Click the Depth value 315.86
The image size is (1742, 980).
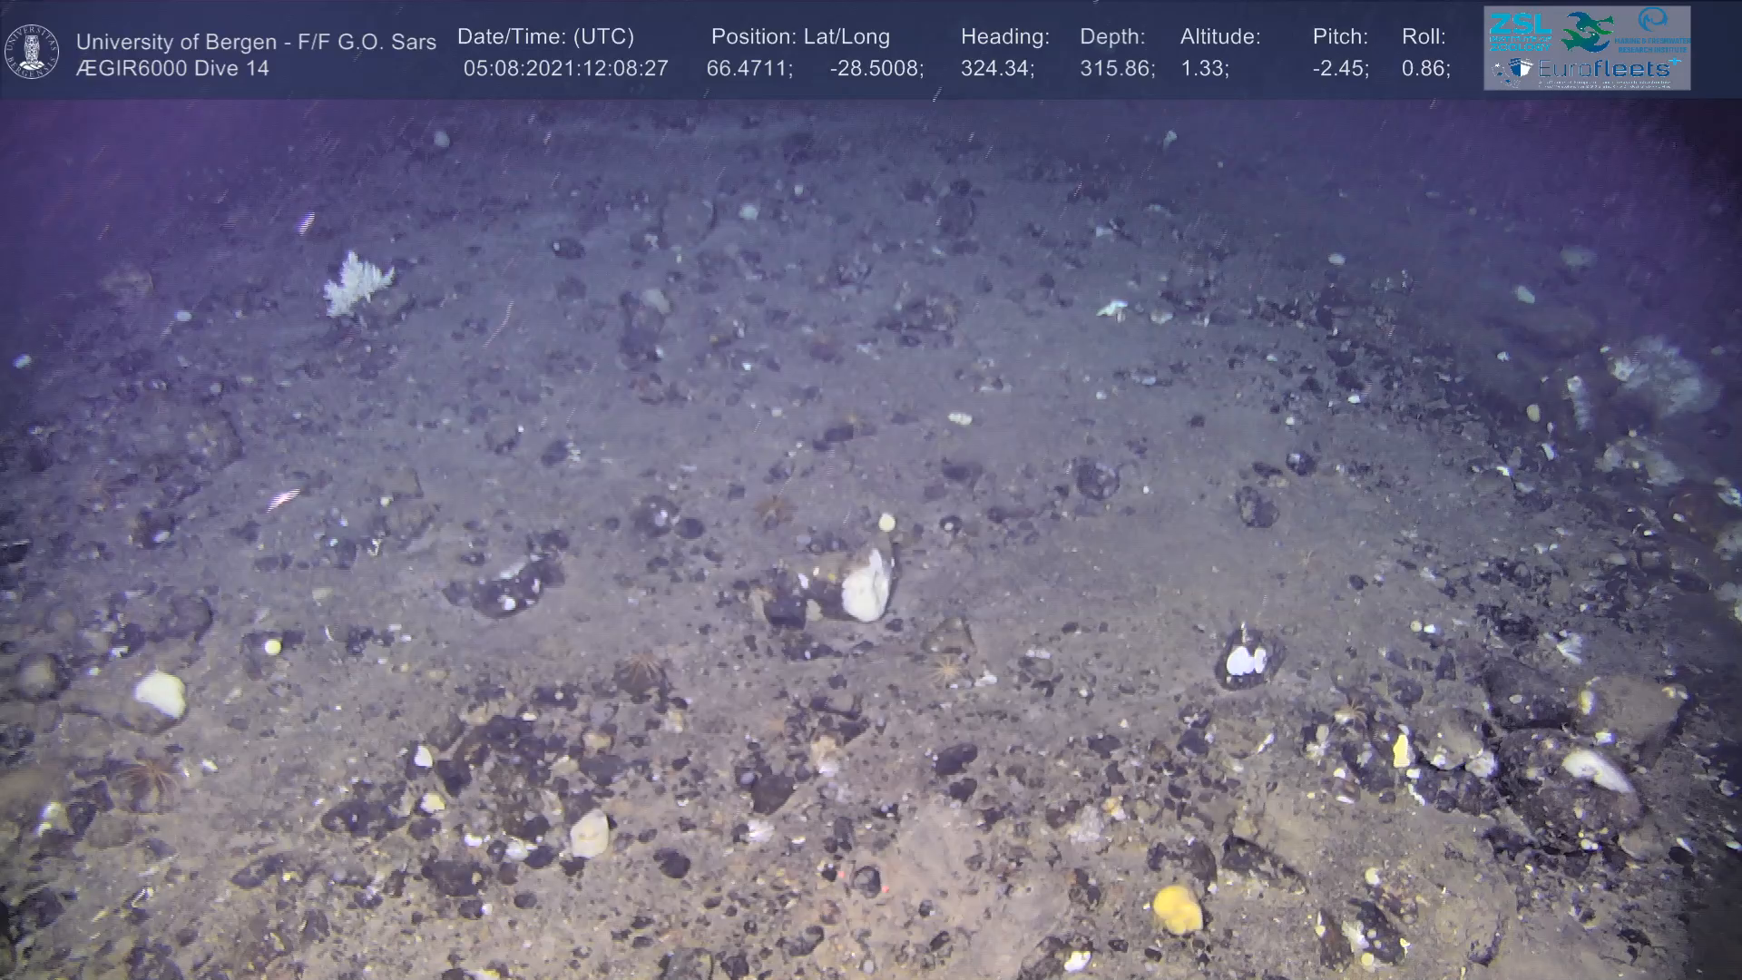click(x=1117, y=69)
